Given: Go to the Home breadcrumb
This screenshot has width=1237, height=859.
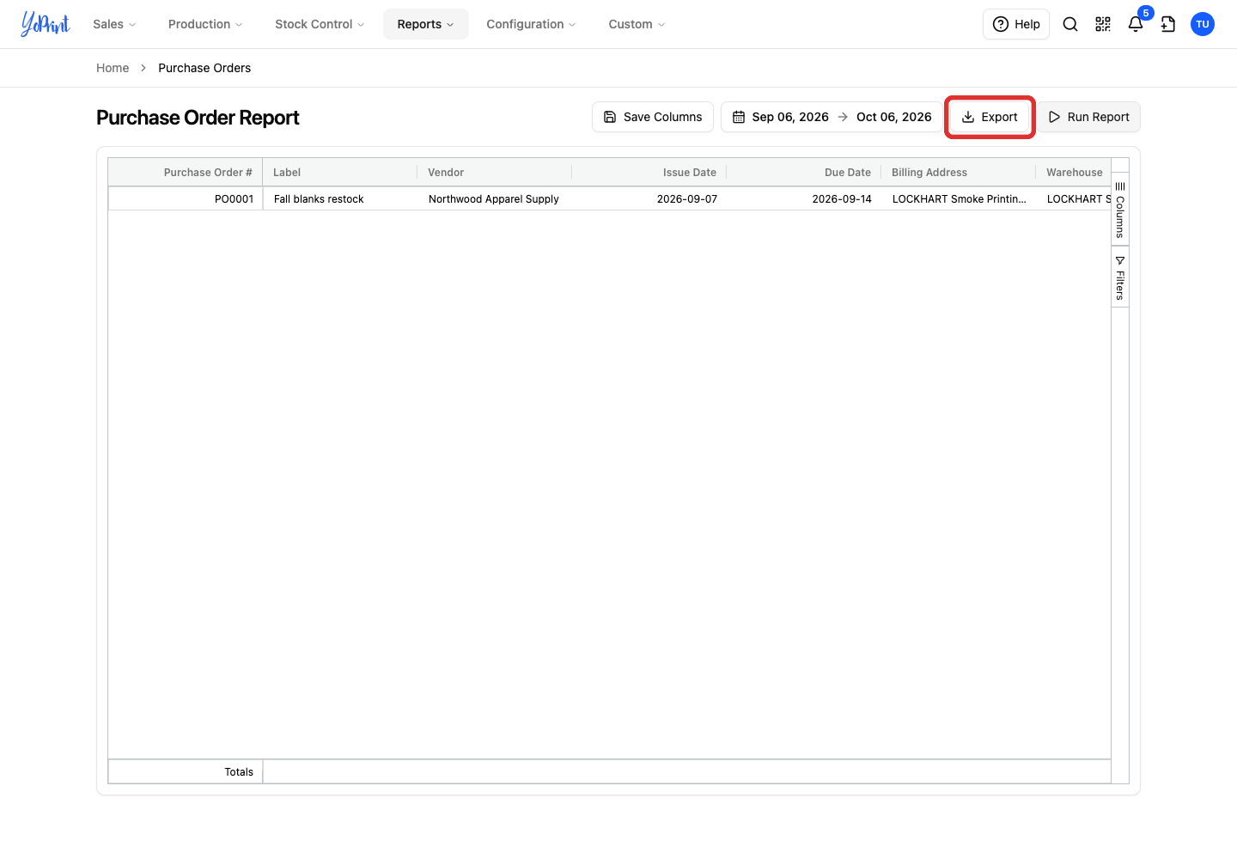Looking at the screenshot, I should pyautogui.click(x=113, y=68).
